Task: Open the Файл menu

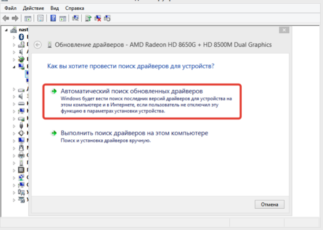Action: (10, 8)
